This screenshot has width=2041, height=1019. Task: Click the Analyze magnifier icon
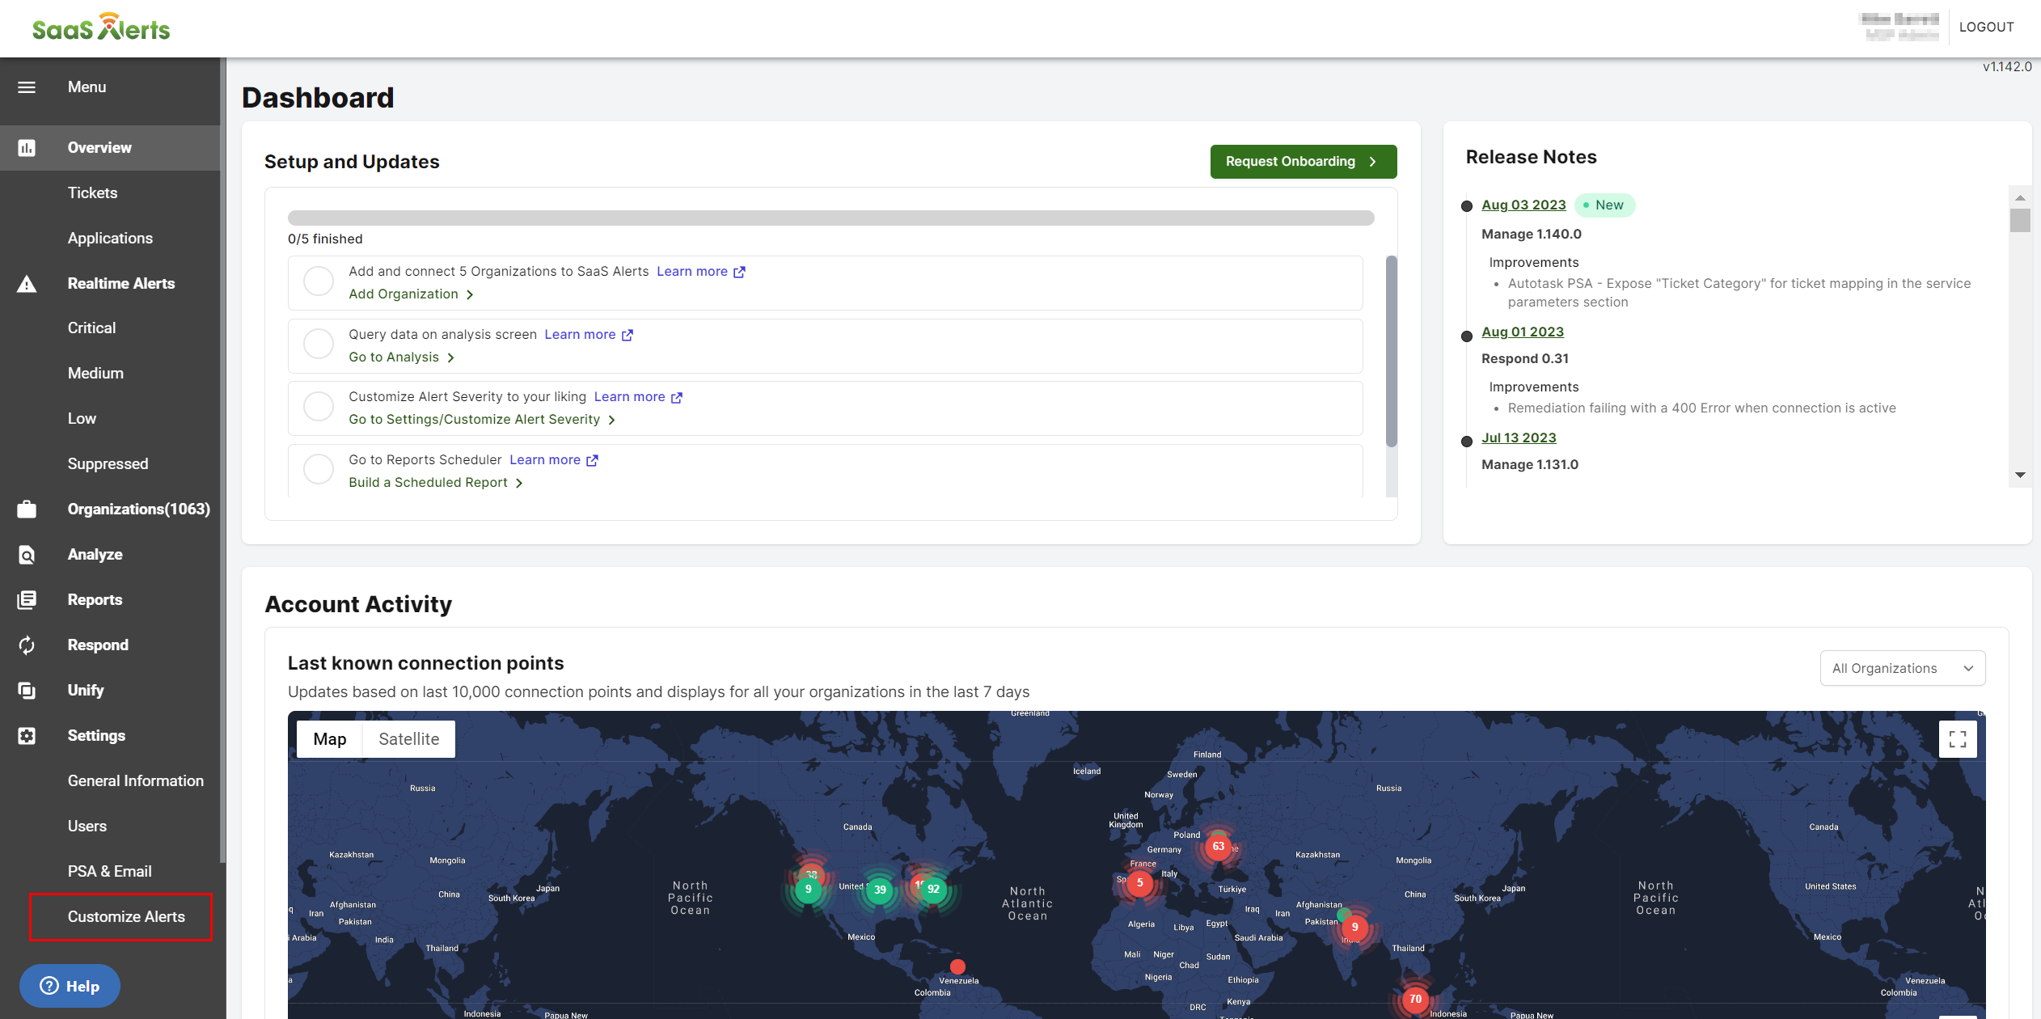(27, 555)
